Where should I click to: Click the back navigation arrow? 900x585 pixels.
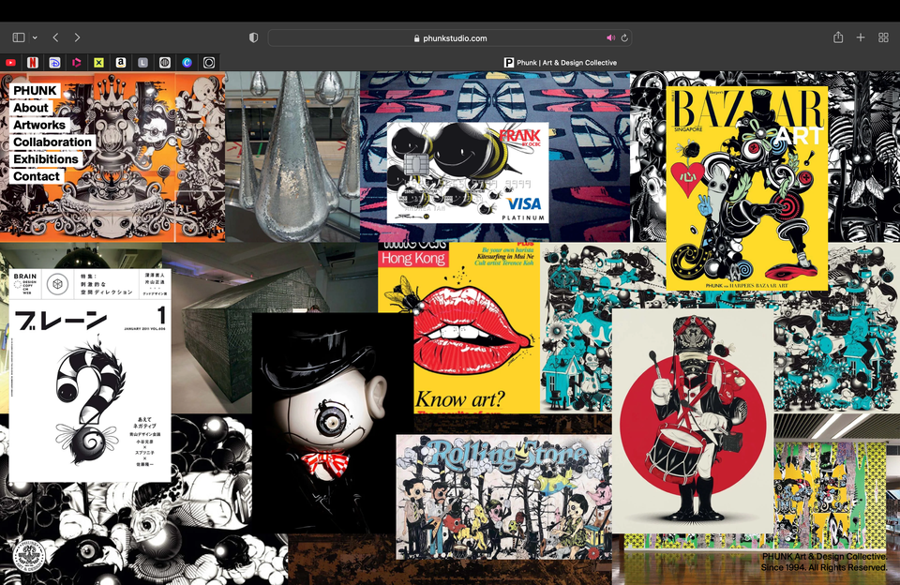tap(55, 37)
